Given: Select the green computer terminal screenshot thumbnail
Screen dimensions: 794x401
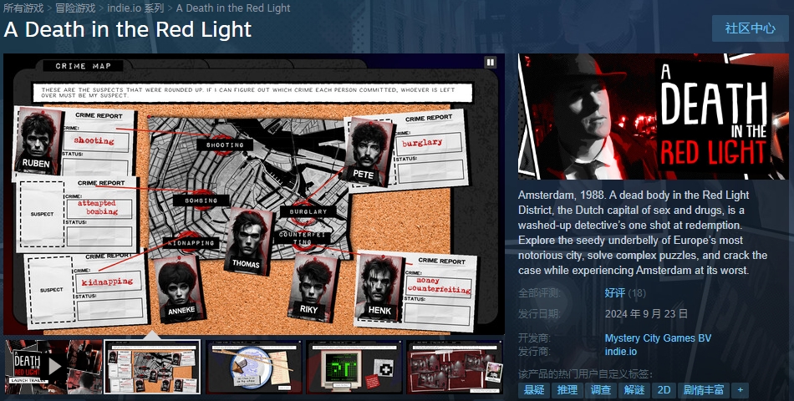Looking at the screenshot, I should coord(354,367).
